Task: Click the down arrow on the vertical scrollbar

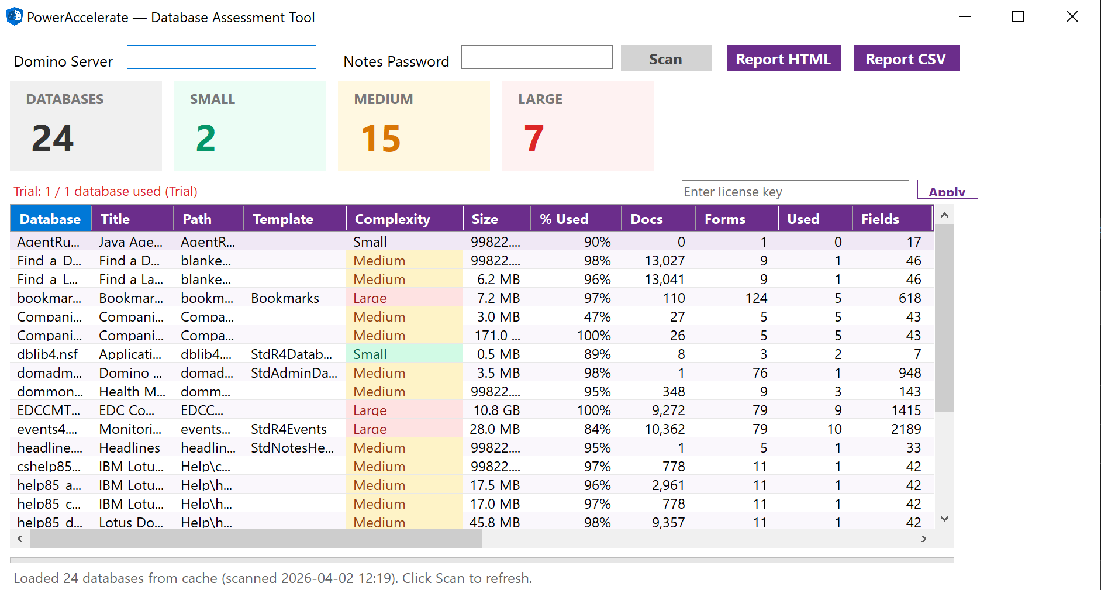Action: (x=944, y=519)
